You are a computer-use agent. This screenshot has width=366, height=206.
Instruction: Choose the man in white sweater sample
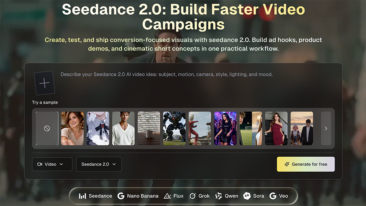[x=123, y=128]
